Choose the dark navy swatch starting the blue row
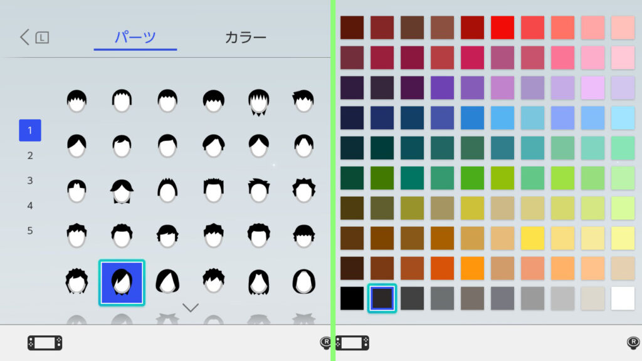 tap(352, 118)
